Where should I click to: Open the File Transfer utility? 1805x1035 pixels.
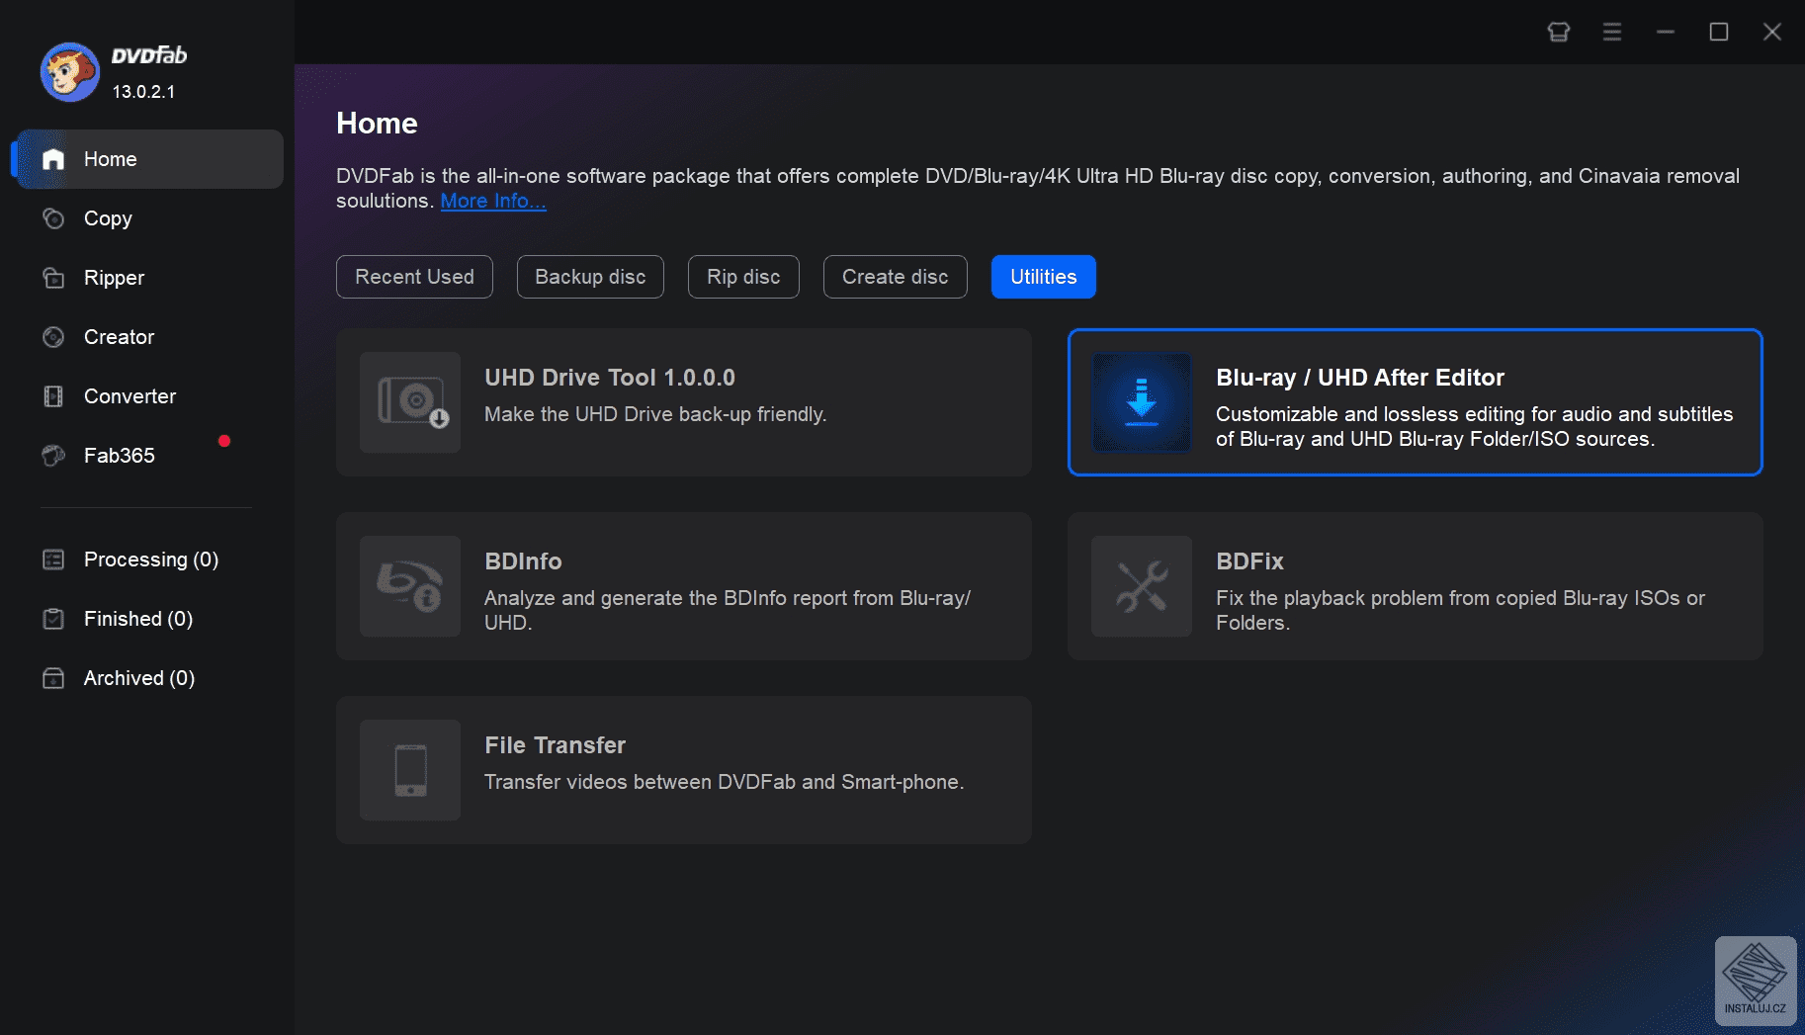pyautogui.click(x=683, y=770)
